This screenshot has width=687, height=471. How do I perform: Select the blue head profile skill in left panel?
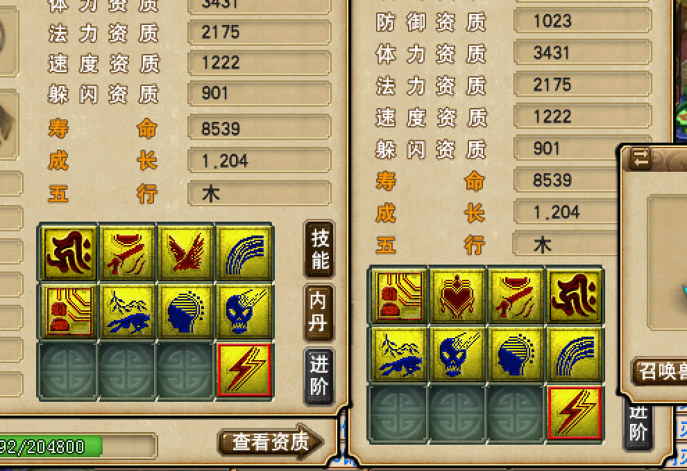(186, 312)
